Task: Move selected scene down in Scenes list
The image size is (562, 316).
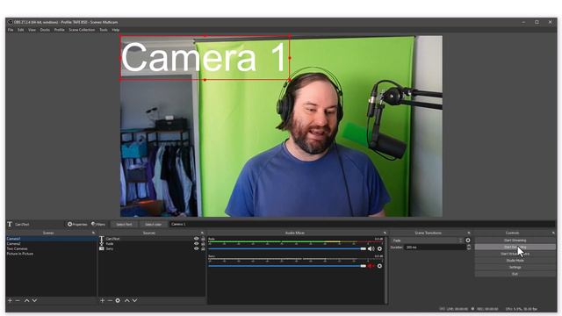Action: [34, 300]
